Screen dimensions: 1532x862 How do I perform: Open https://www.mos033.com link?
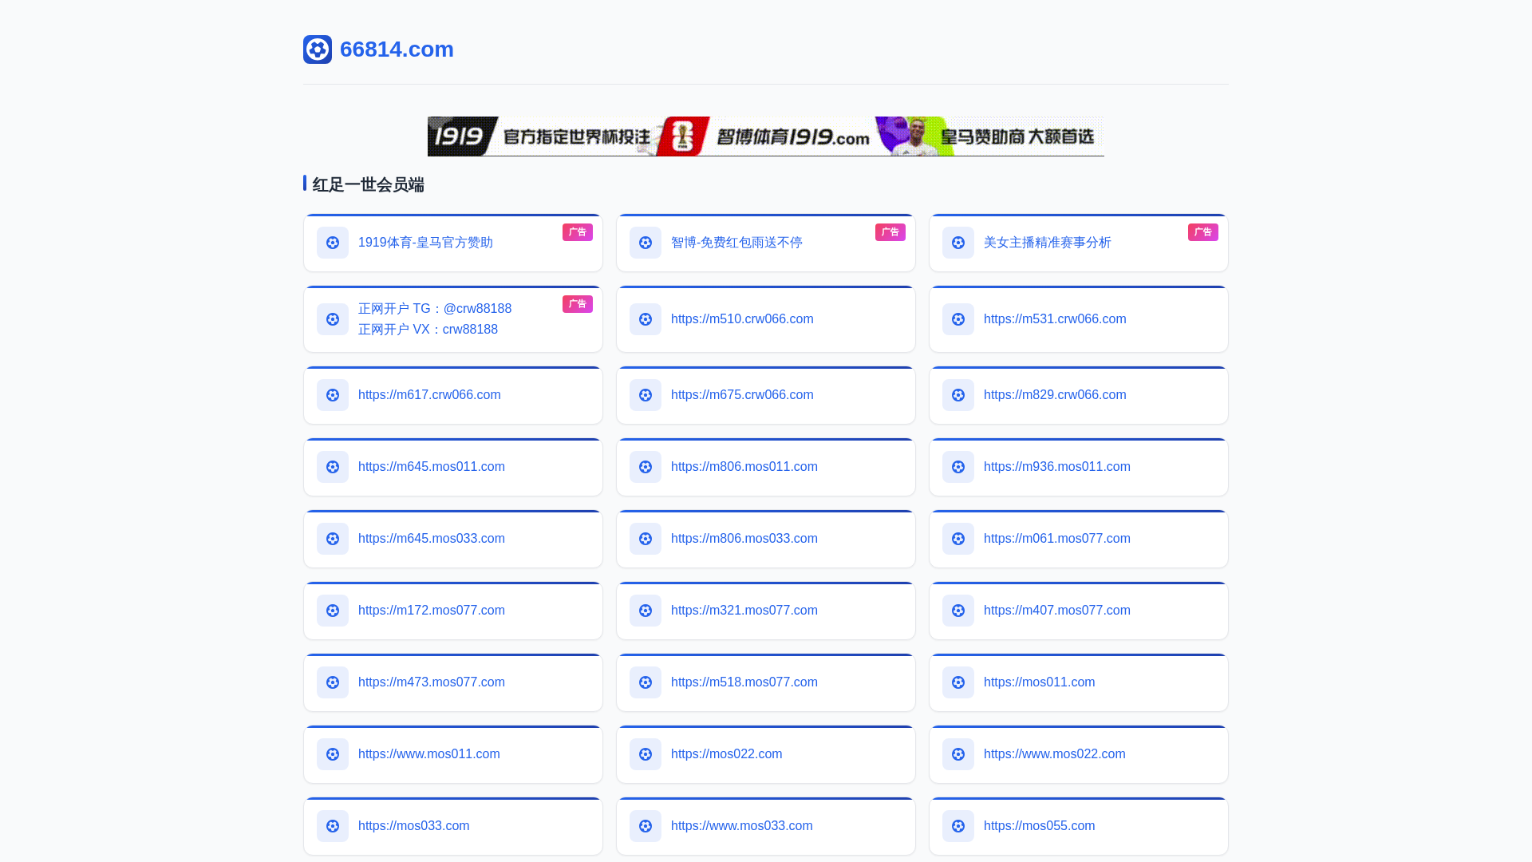[x=742, y=826]
